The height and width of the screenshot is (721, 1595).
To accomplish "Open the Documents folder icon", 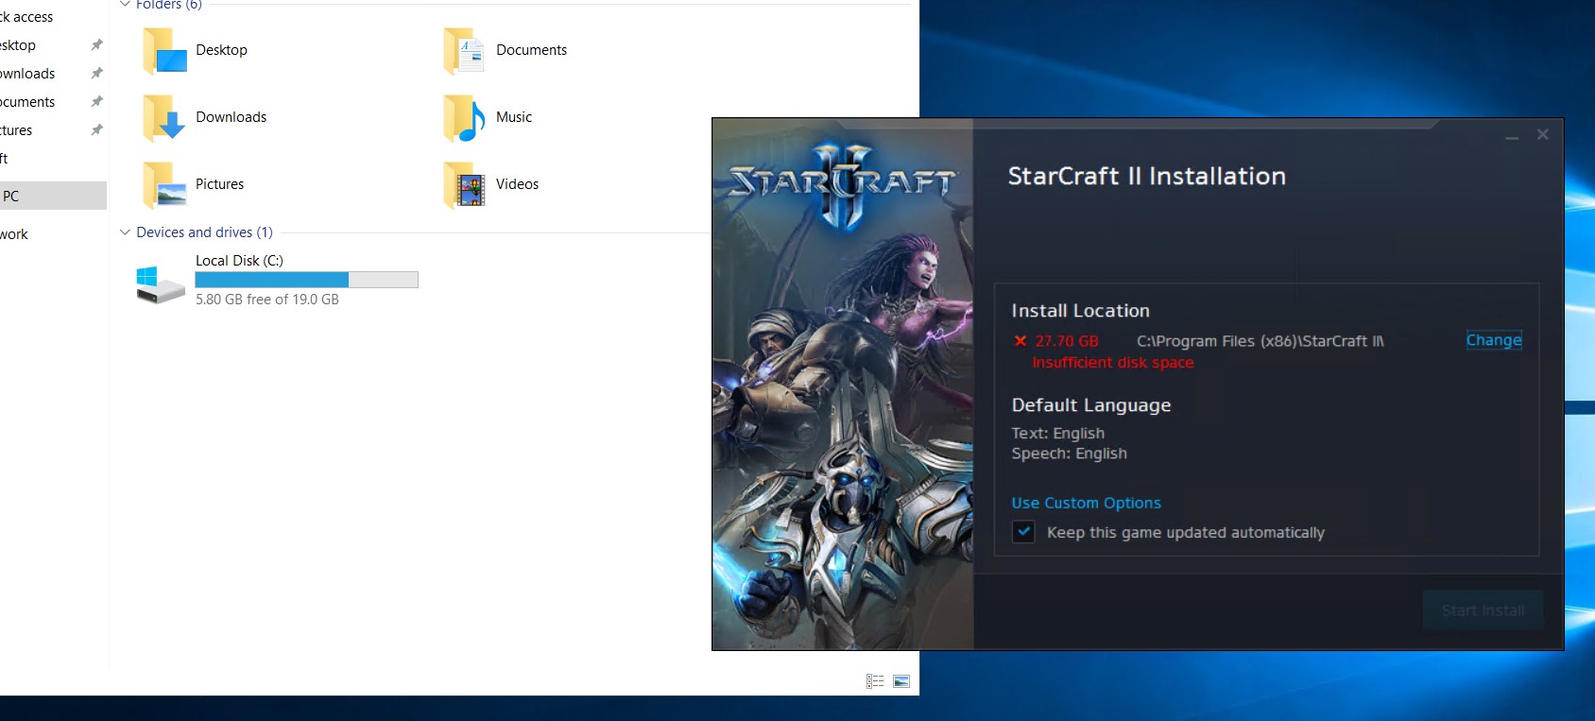I will tap(464, 51).
